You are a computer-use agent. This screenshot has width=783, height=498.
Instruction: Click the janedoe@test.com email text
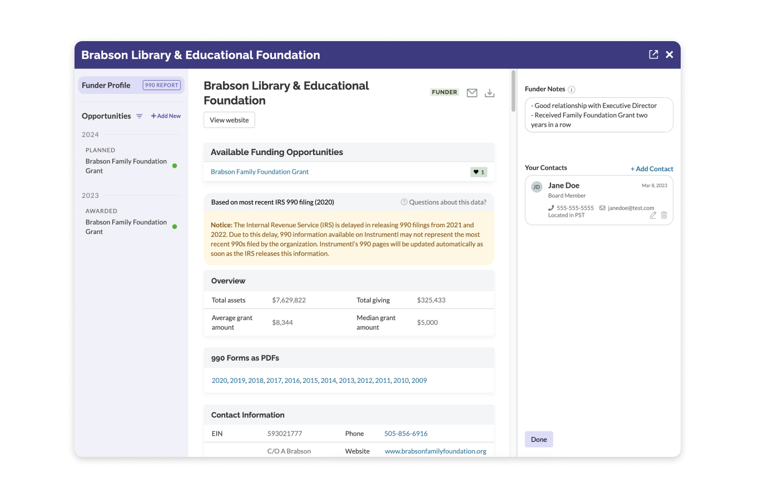click(x=631, y=208)
